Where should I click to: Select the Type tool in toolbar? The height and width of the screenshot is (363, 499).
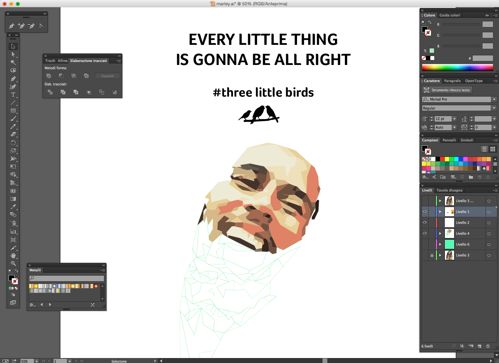(x=13, y=95)
